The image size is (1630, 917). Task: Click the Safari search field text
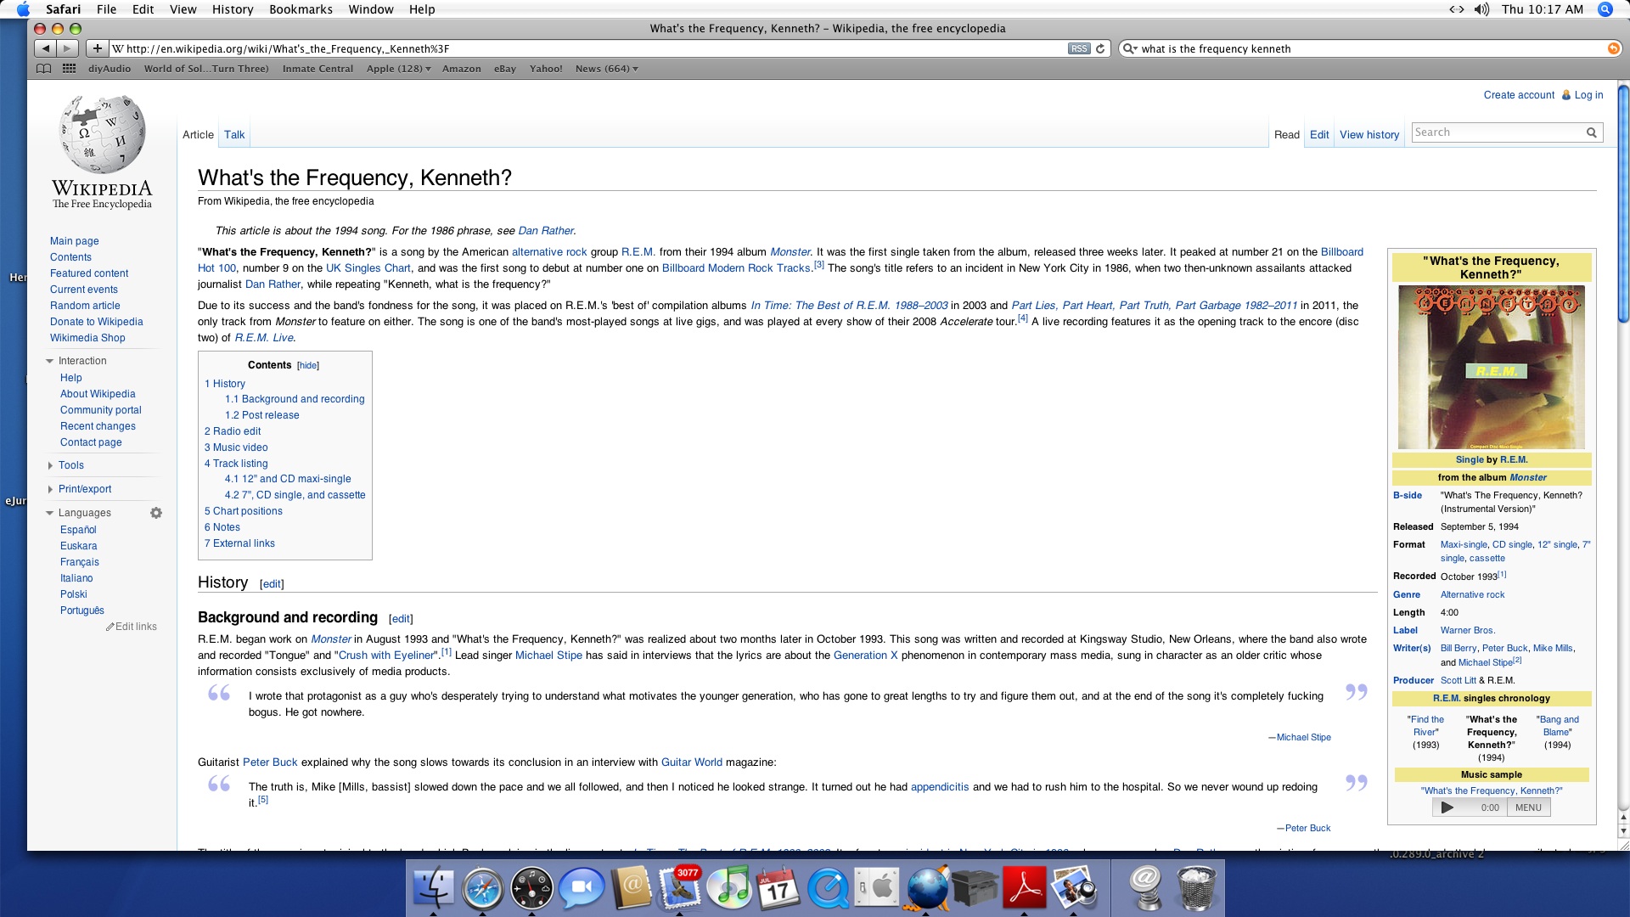1216,48
